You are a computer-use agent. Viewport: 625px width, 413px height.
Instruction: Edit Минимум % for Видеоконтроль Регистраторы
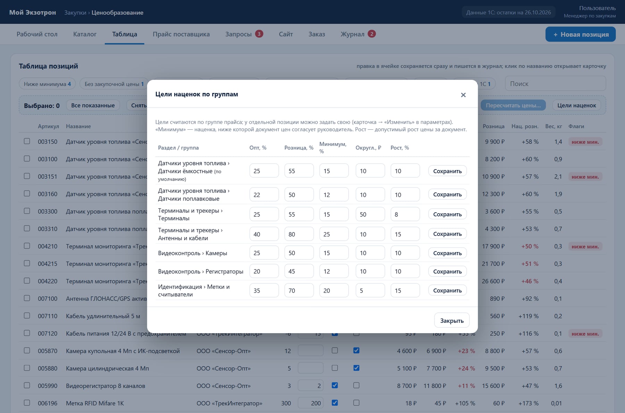[334, 271]
